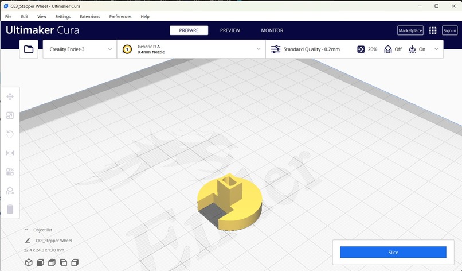The width and height of the screenshot is (462, 271).
Task: Click the support Off icon
Action: point(388,49)
